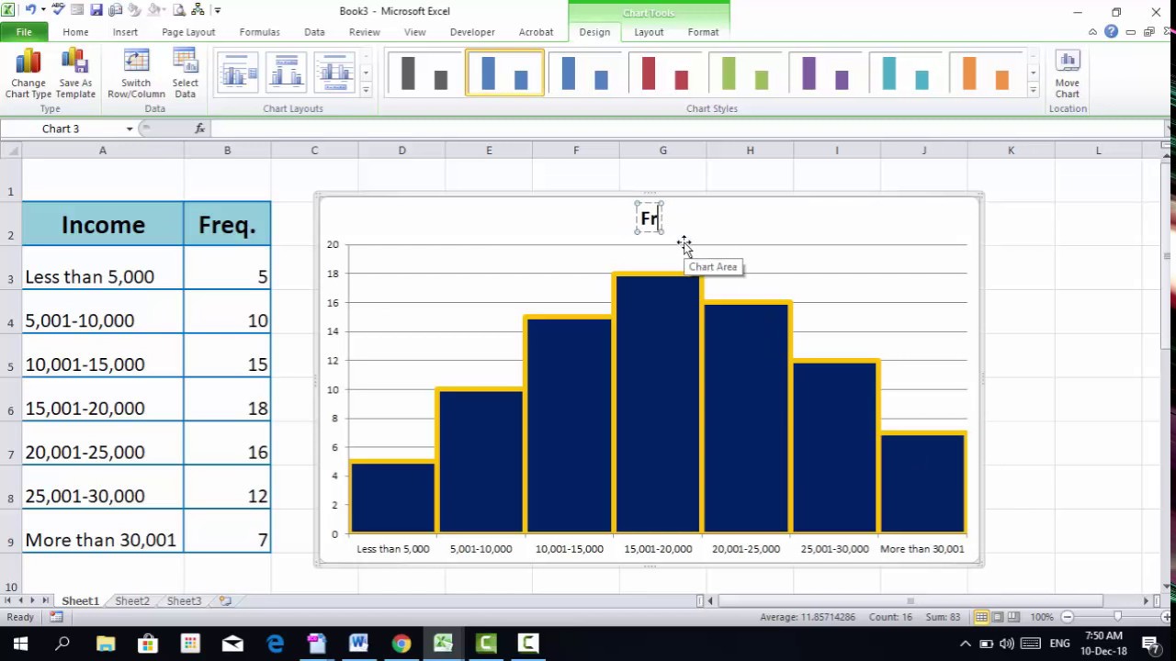Open the undo history dropdown arrow
This screenshot has height=661, width=1176.
coord(42,10)
